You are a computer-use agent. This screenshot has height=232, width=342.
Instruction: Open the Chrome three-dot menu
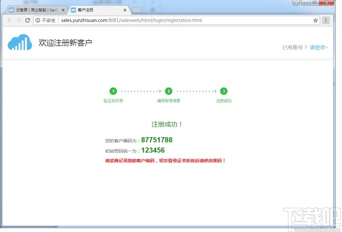coord(326,20)
